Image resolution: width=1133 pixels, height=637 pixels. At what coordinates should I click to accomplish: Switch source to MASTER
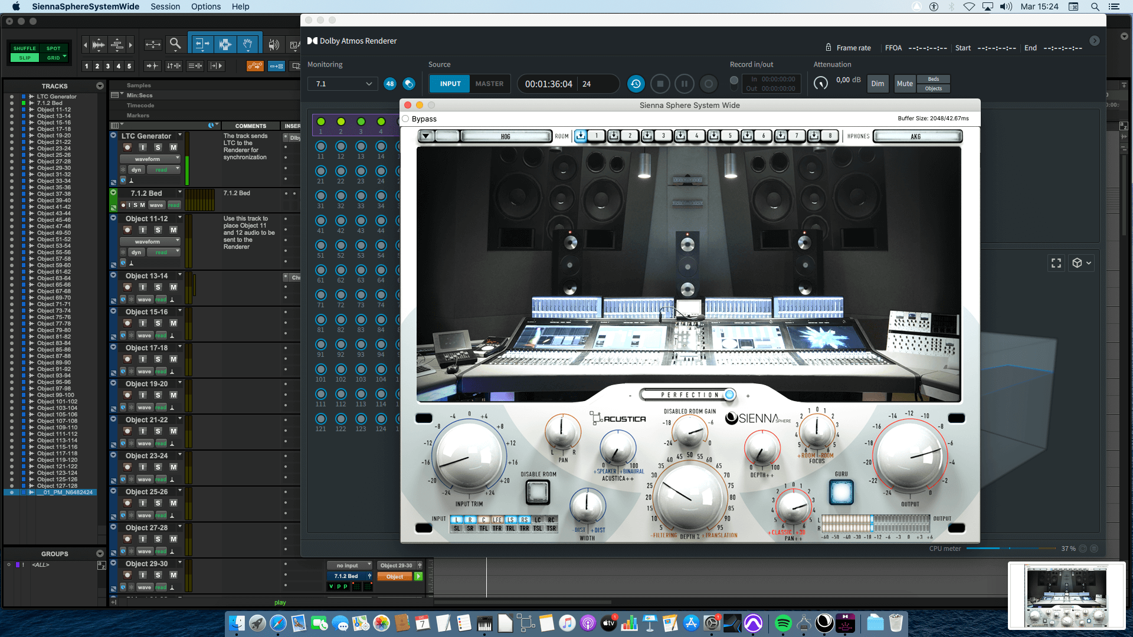tap(489, 84)
